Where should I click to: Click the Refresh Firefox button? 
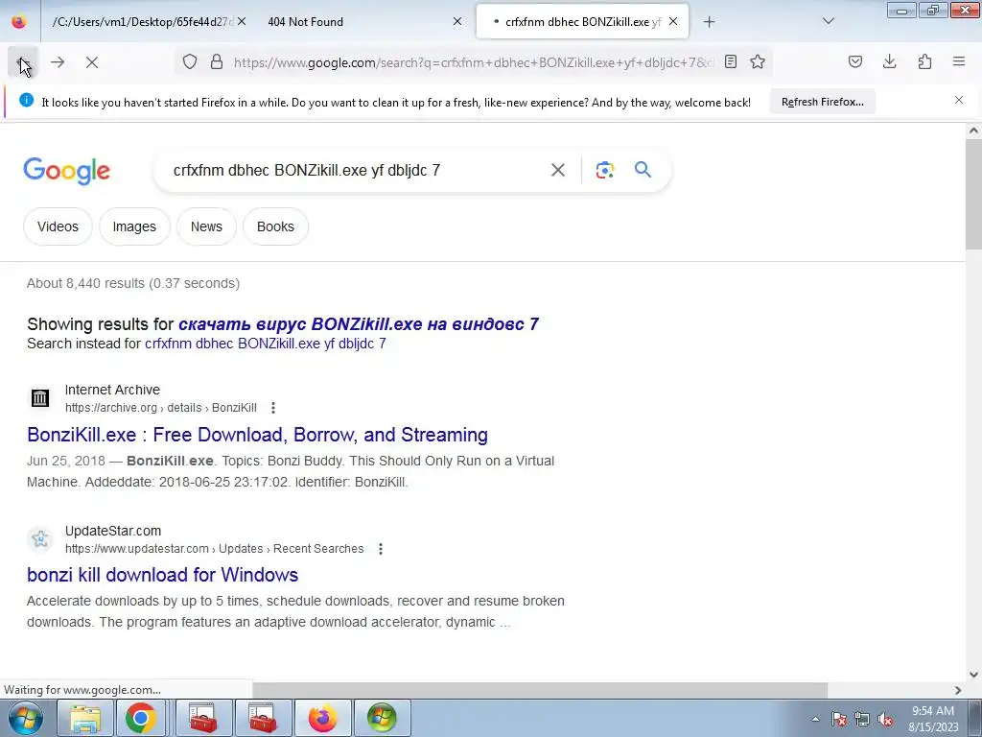822,102
